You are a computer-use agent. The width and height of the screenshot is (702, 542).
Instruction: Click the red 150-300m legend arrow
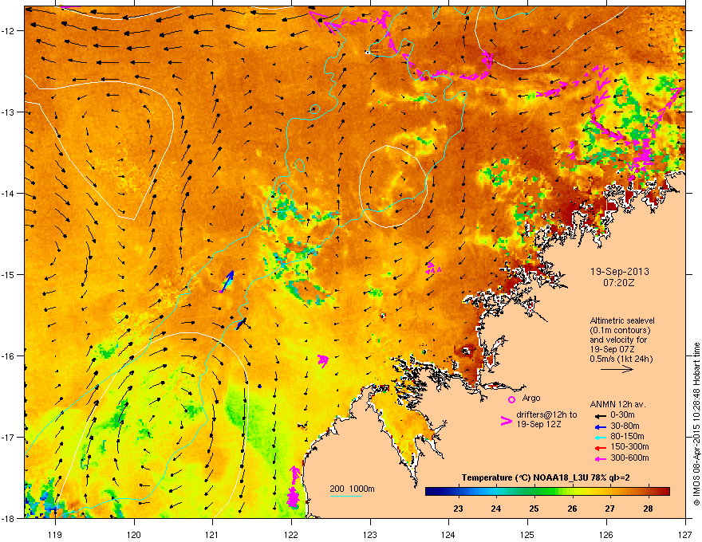(x=599, y=447)
